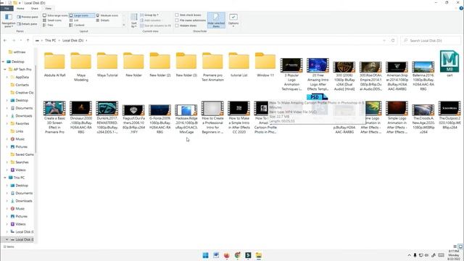Select the Maya MB file icon
Screen dimensions: 464x261
tap(449, 61)
